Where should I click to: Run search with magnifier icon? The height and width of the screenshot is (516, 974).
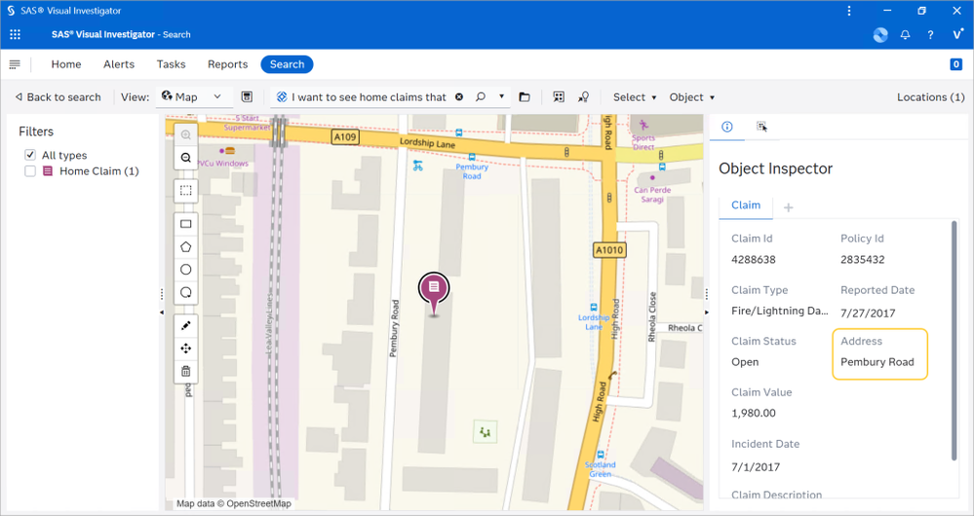480,96
